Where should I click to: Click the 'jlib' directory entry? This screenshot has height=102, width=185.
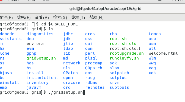point(68,44)
